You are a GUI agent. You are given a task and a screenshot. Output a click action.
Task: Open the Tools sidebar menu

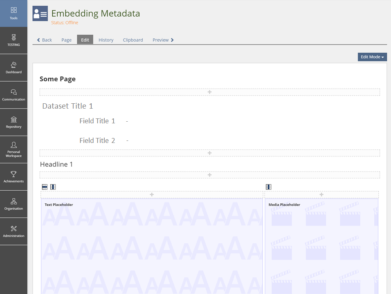click(x=13, y=13)
